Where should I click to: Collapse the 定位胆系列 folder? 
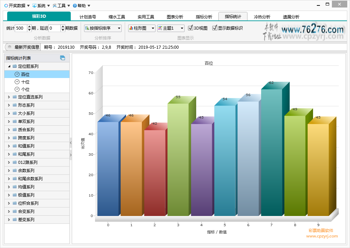click(9, 66)
